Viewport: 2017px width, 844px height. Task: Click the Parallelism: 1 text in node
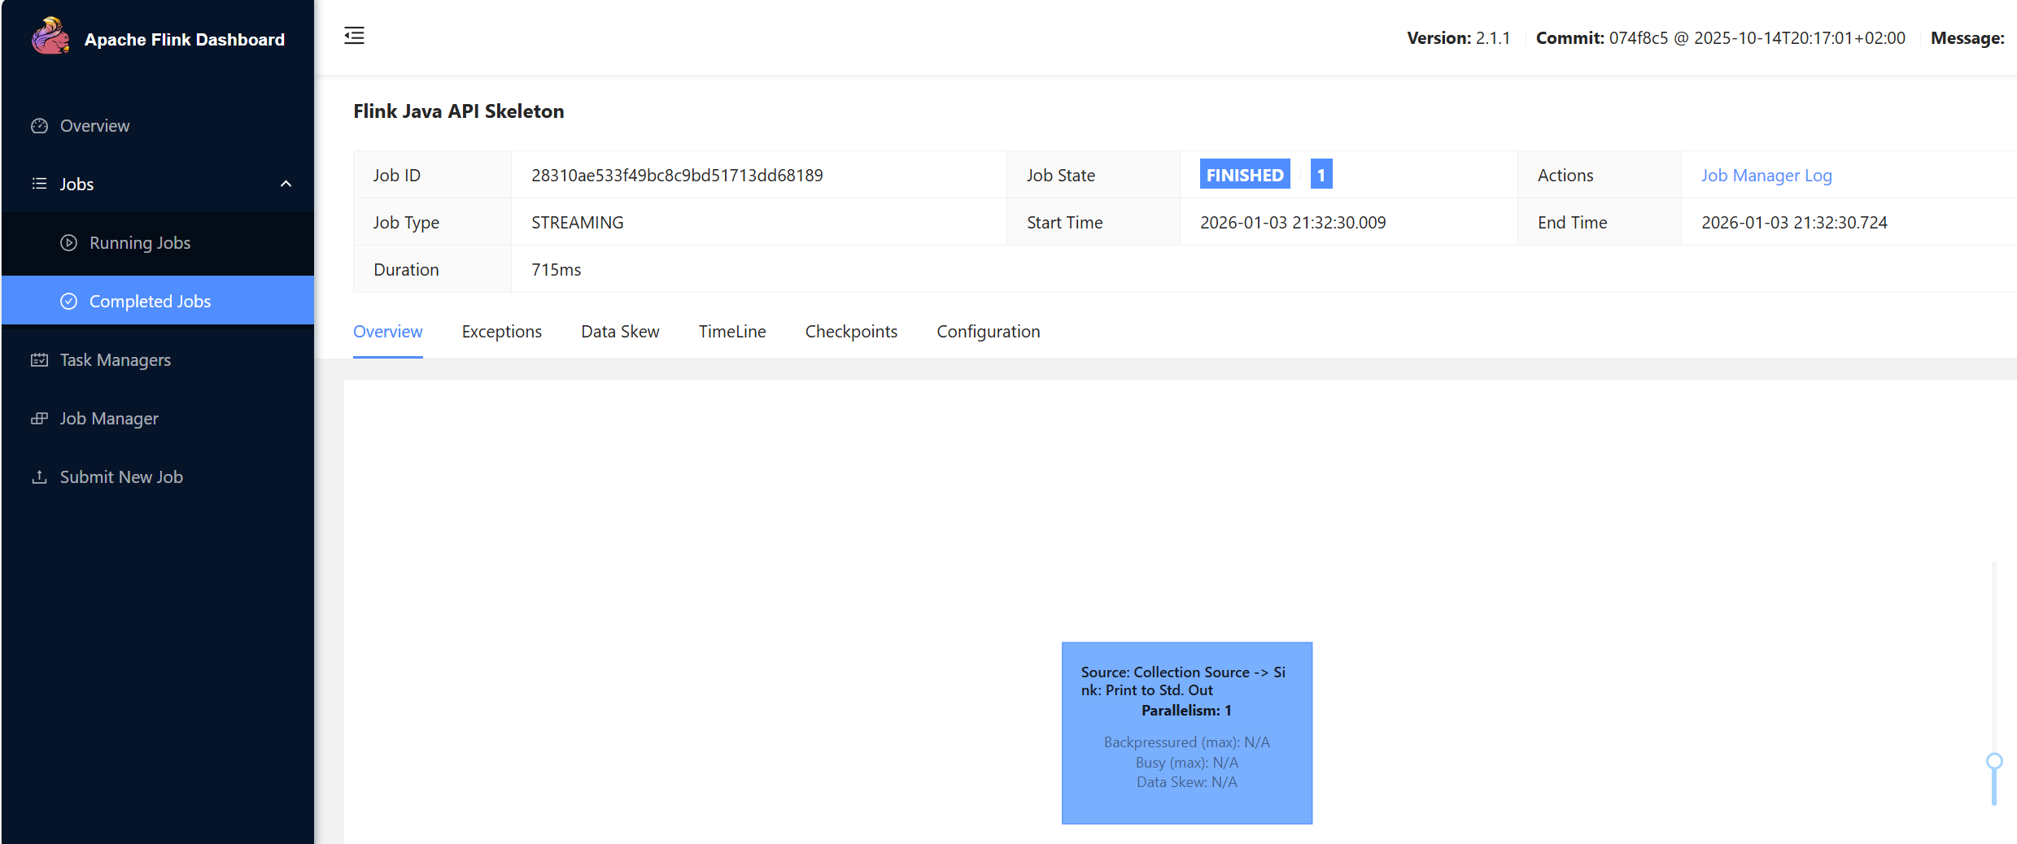pyautogui.click(x=1186, y=711)
